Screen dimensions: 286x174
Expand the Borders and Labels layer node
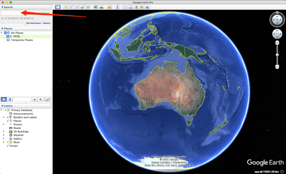click(4, 117)
